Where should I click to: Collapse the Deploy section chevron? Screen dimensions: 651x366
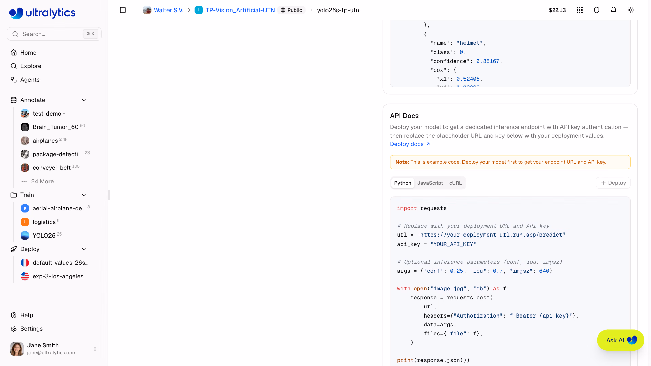84,249
